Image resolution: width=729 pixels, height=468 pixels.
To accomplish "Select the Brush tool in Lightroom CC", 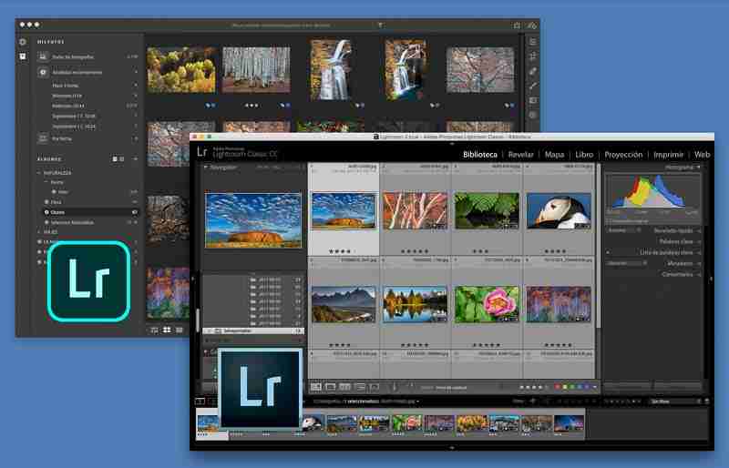I will [x=533, y=86].
